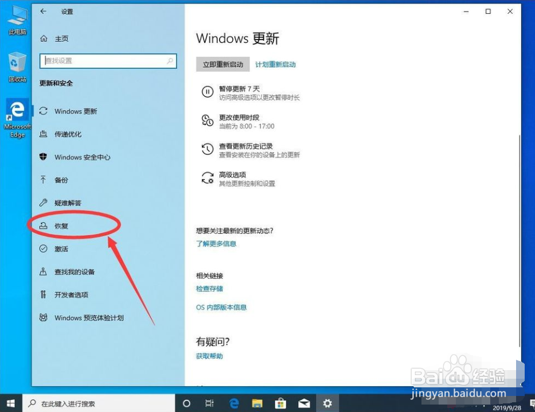The image size is (535, 412).
Task: Open Microsoft Store from the taskbar
Action: [x=280, y=403]
